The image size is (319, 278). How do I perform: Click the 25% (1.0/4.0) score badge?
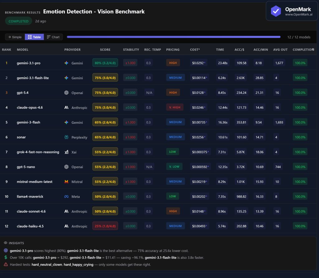(105, 226)
